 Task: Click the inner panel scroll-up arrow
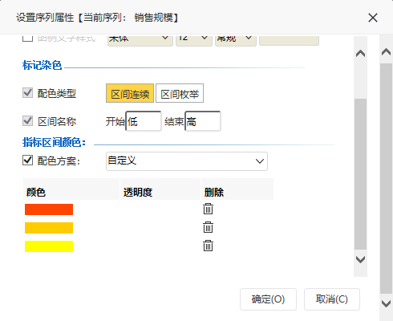point(360,54)
